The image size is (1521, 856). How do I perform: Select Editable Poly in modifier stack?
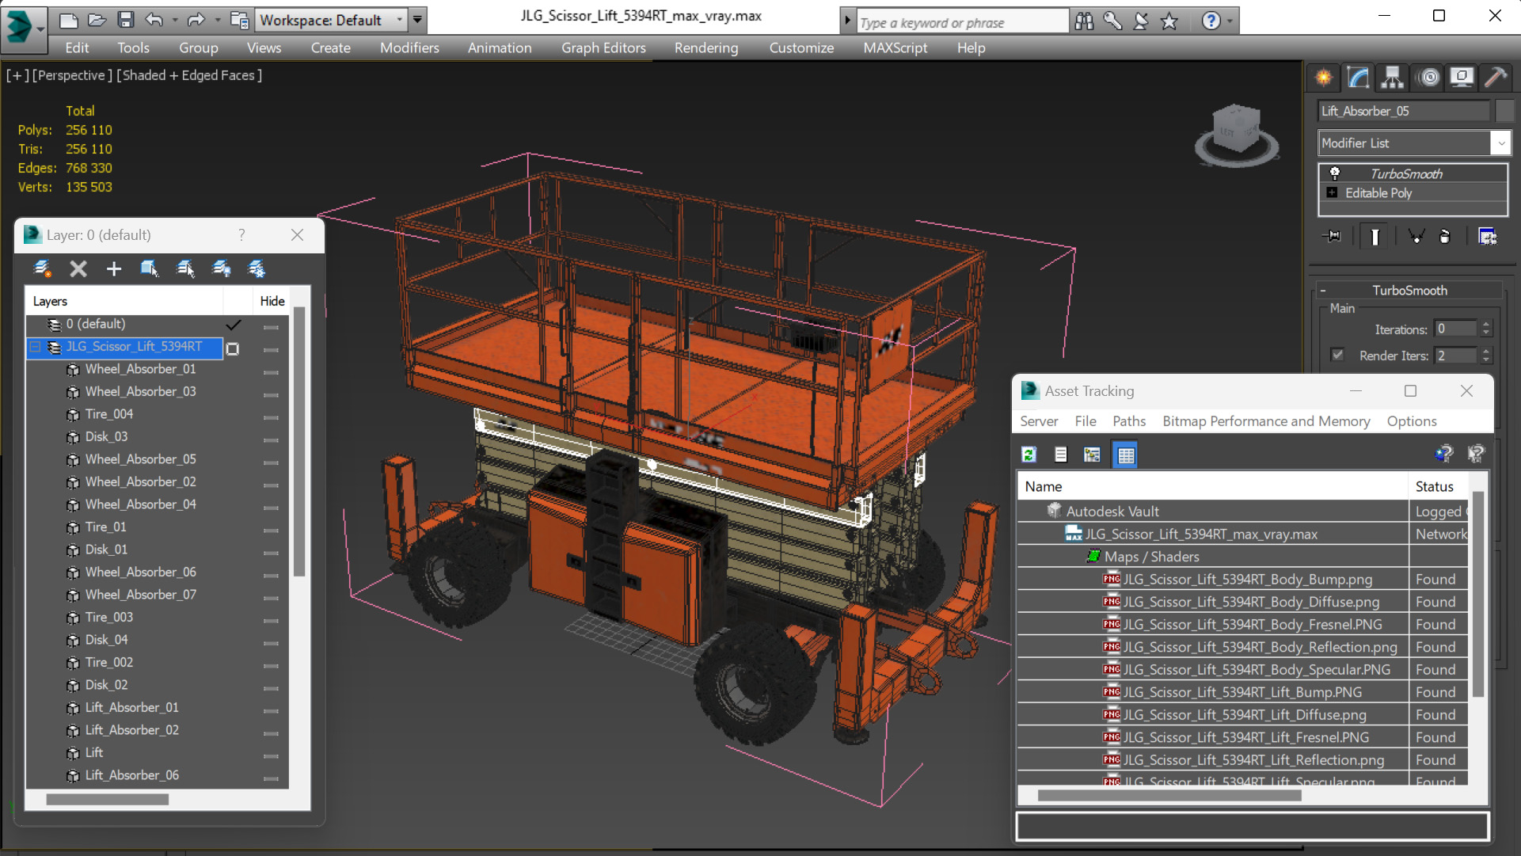point(1378,193)
